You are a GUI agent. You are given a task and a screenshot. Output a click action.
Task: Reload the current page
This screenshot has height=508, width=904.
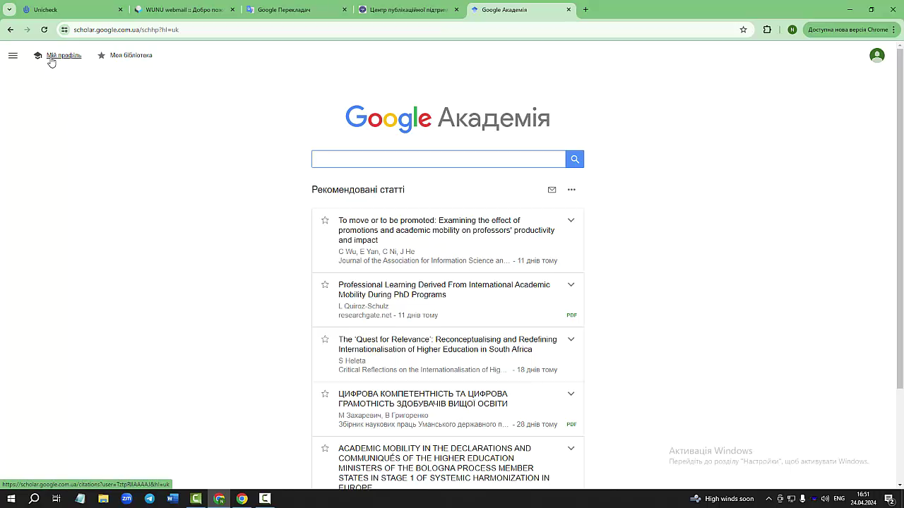coord(44,30)
